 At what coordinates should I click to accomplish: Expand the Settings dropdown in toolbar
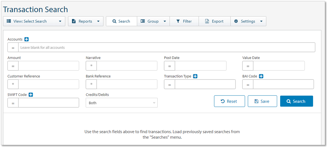[248, 21]
